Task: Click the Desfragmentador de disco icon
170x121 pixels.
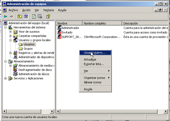Action: point(15,70)
